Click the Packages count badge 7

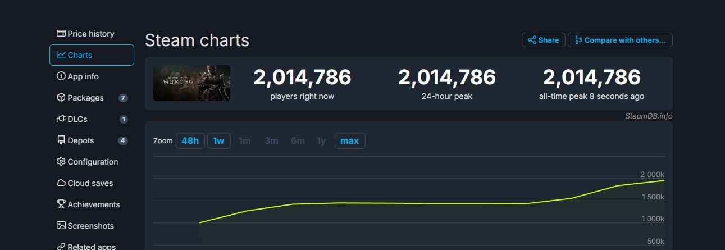click(x=123, y=98)
